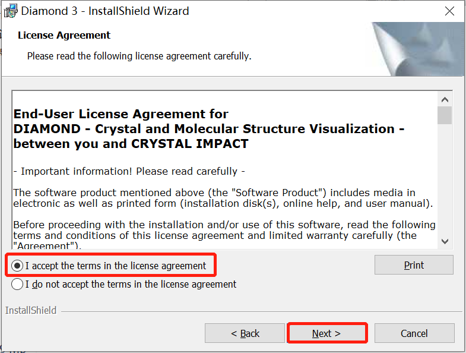Viewport: 466px width, 353px height.
Task: Click the installer icon in the title bar
Action: coord(10,11)
